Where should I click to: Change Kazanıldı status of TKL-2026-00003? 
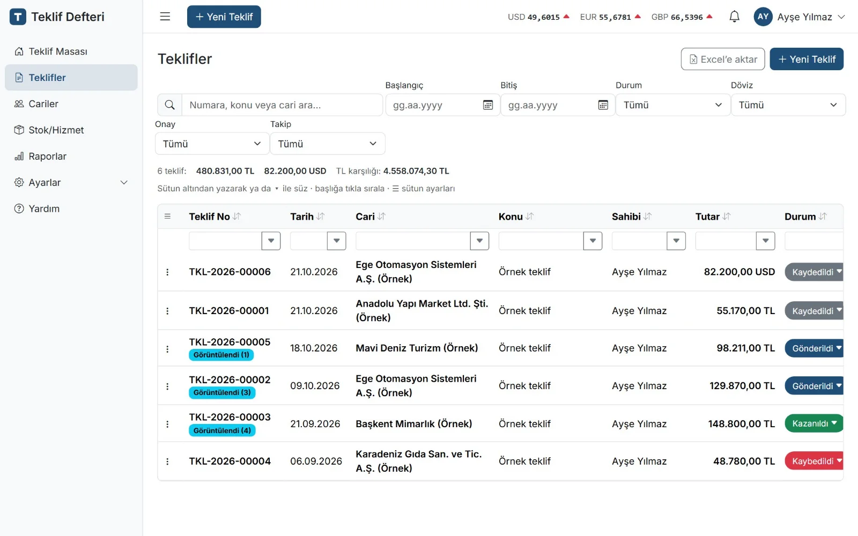pyautogui.click(x=814, y=423)
